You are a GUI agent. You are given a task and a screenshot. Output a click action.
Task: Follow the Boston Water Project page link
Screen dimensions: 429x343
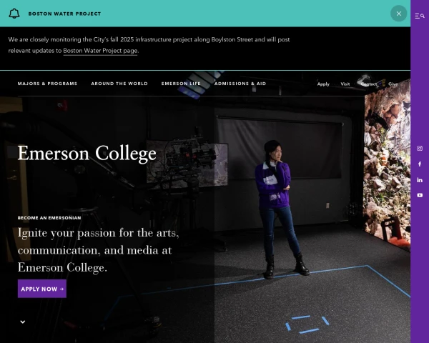[x=100, y=51]
